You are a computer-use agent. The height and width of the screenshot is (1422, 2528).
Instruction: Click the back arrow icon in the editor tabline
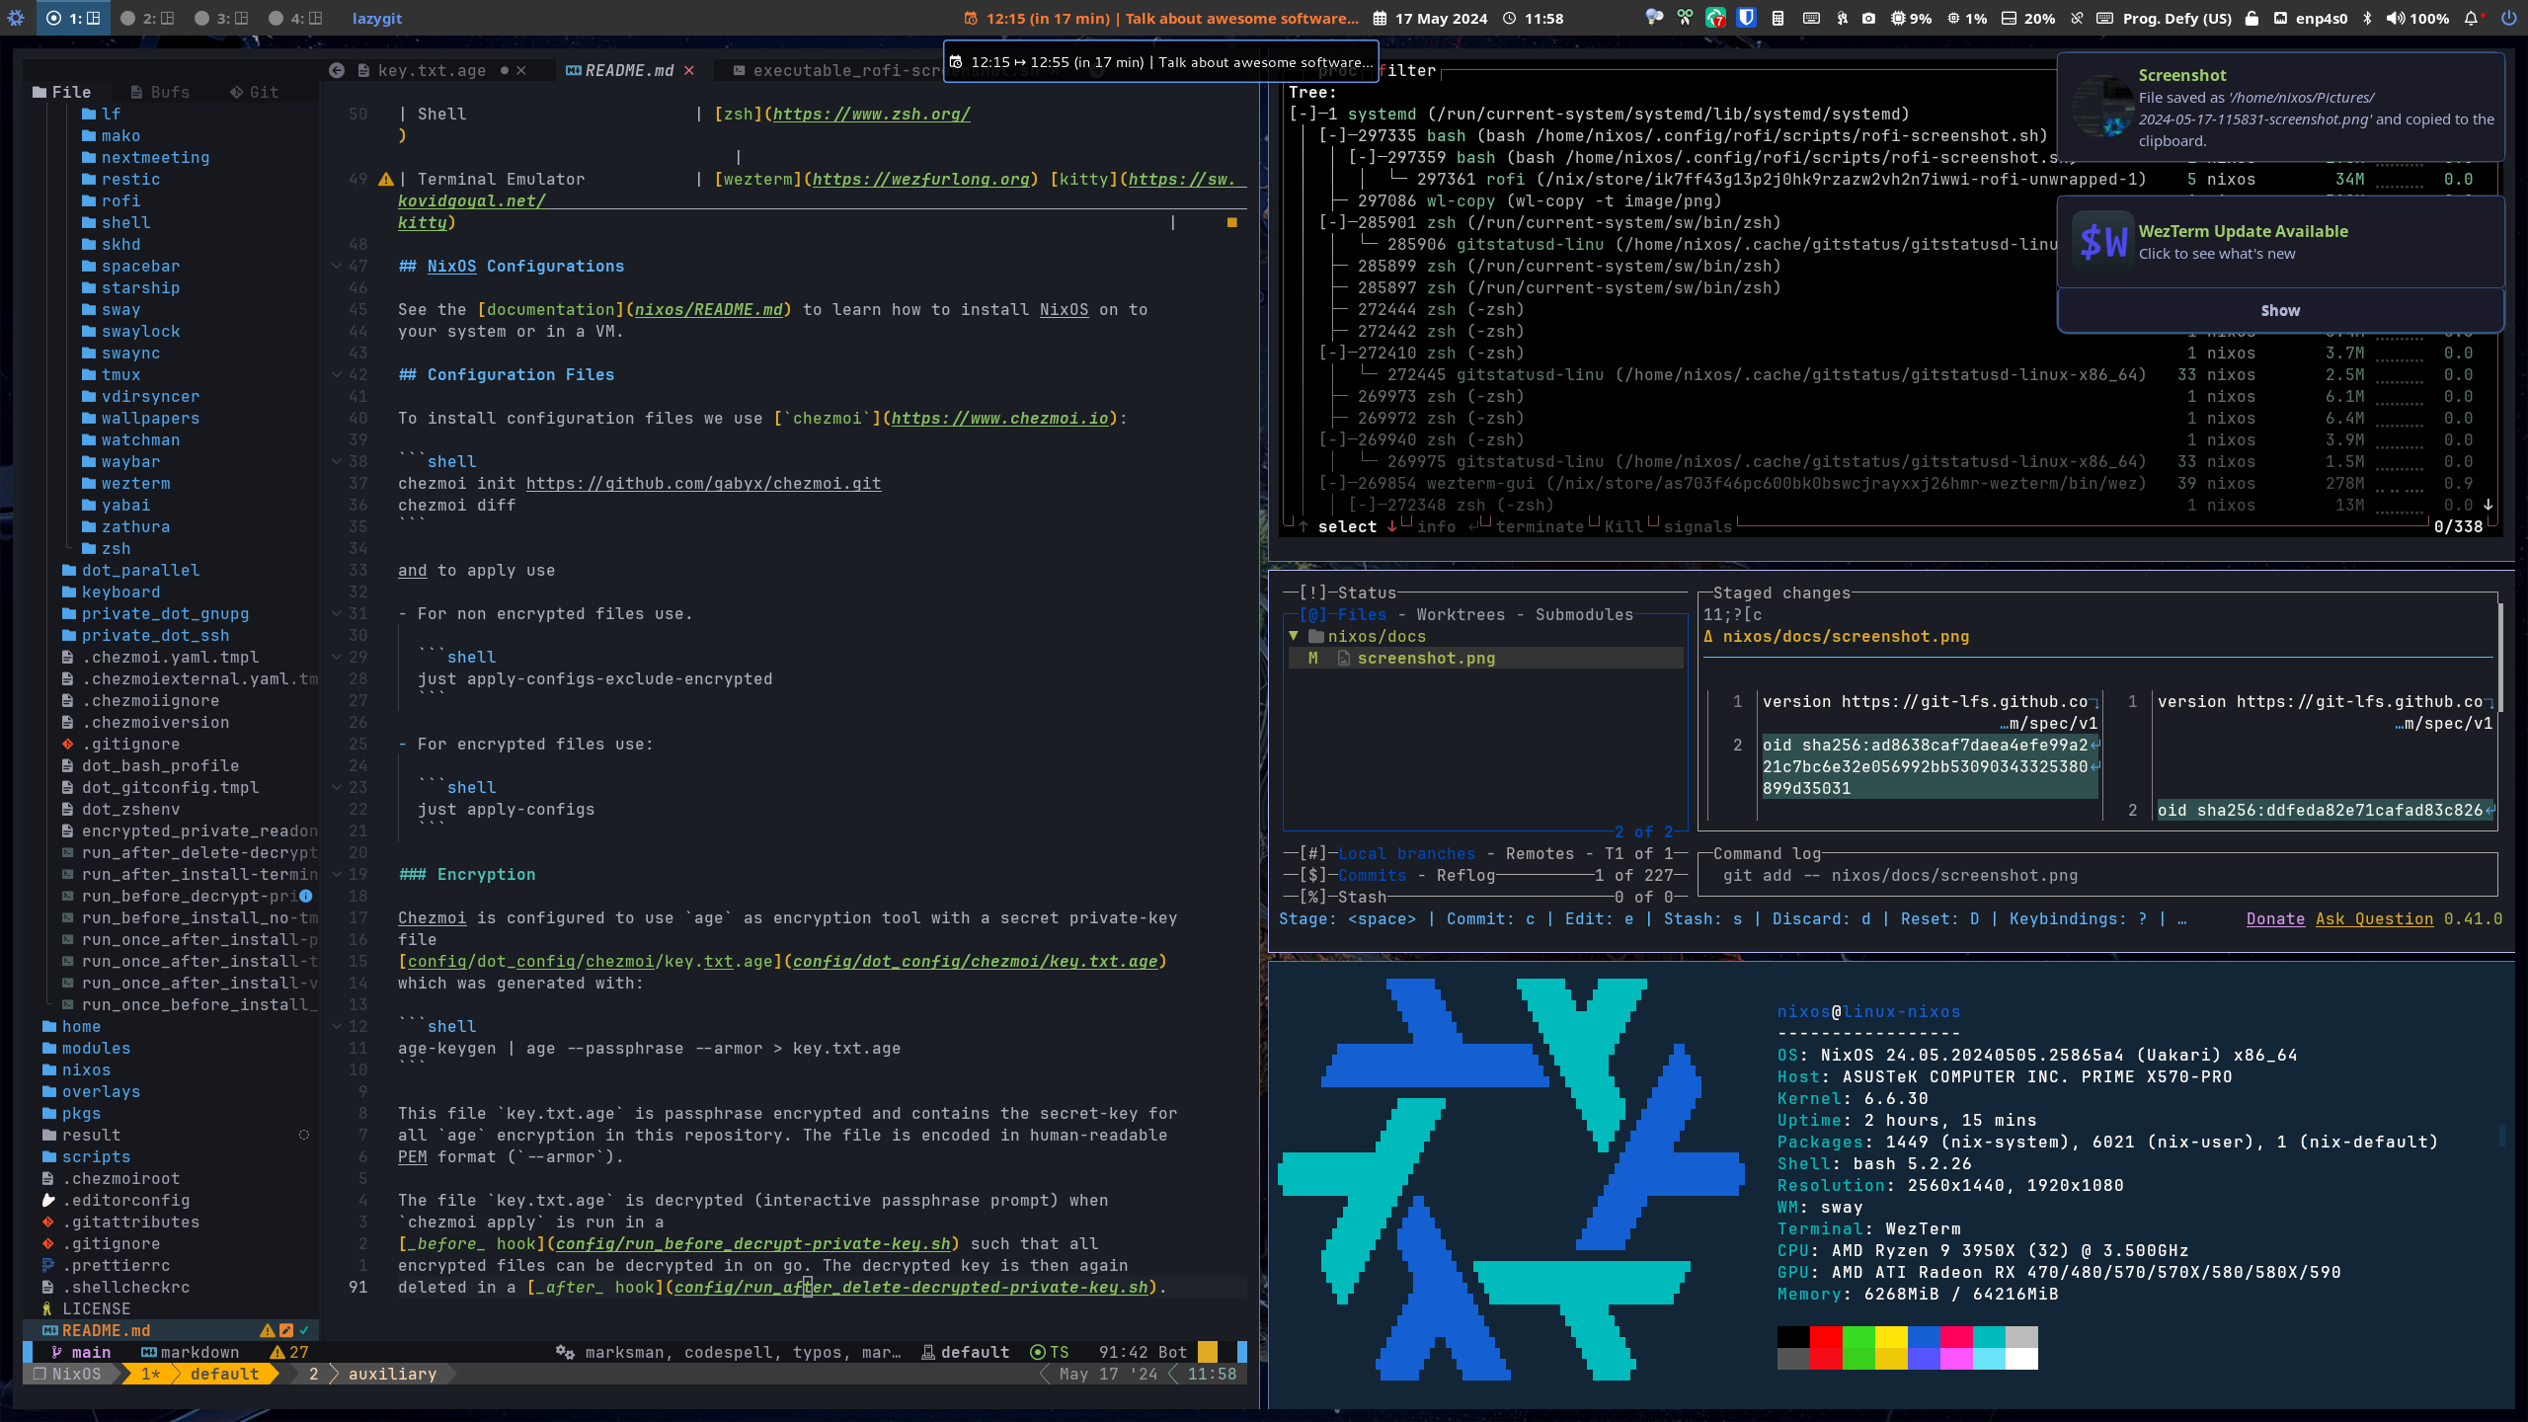pos(337,70)
